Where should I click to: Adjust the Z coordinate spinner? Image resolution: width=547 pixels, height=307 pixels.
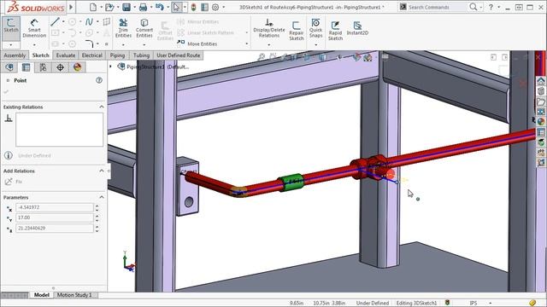97,229
